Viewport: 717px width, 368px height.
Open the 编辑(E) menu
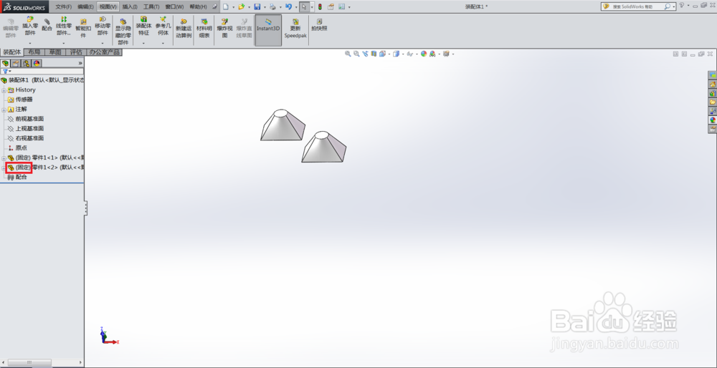tap(86, 7)
